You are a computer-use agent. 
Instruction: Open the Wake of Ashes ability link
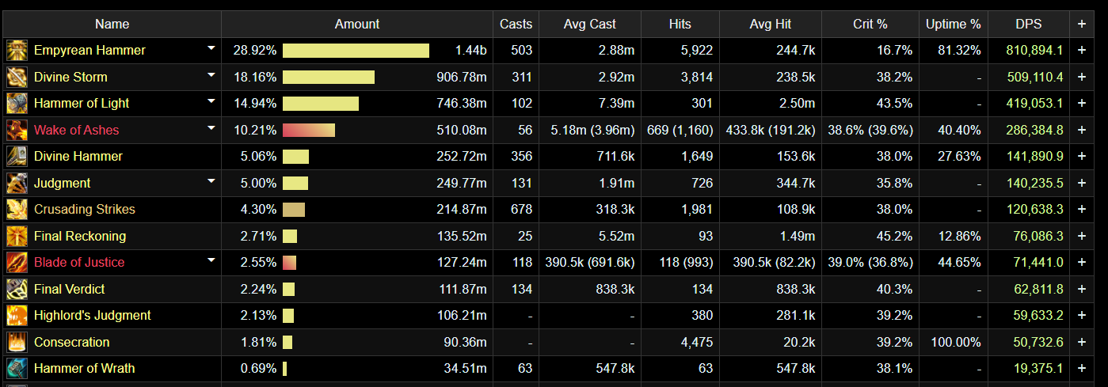pyautogui.click(x=77, y=131)
